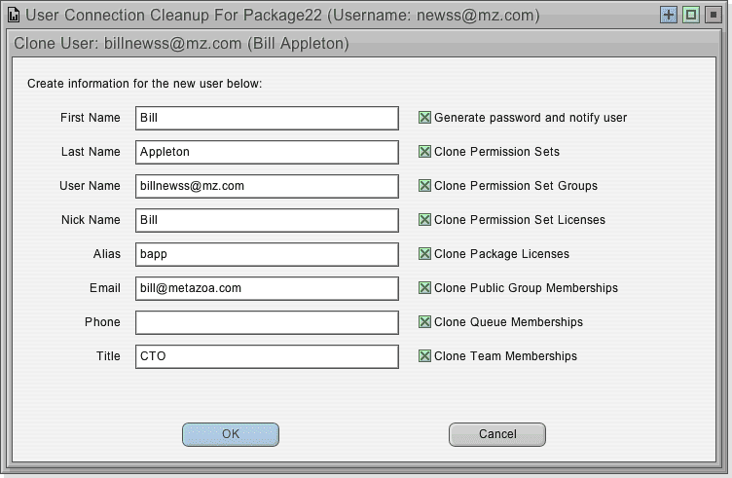
Task: Disable Clone Permission Set Groups option
Action: 424,186
